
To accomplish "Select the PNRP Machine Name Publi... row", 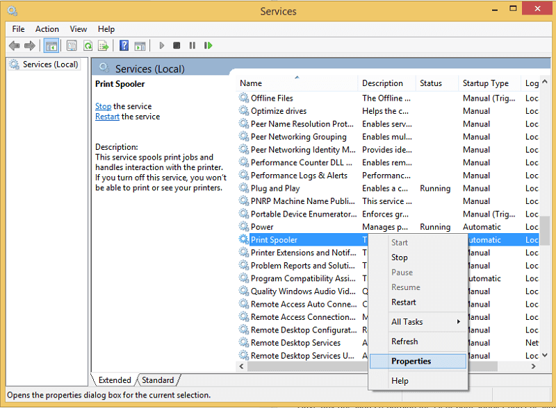I will pyautogui.click(x=389, y=201).
